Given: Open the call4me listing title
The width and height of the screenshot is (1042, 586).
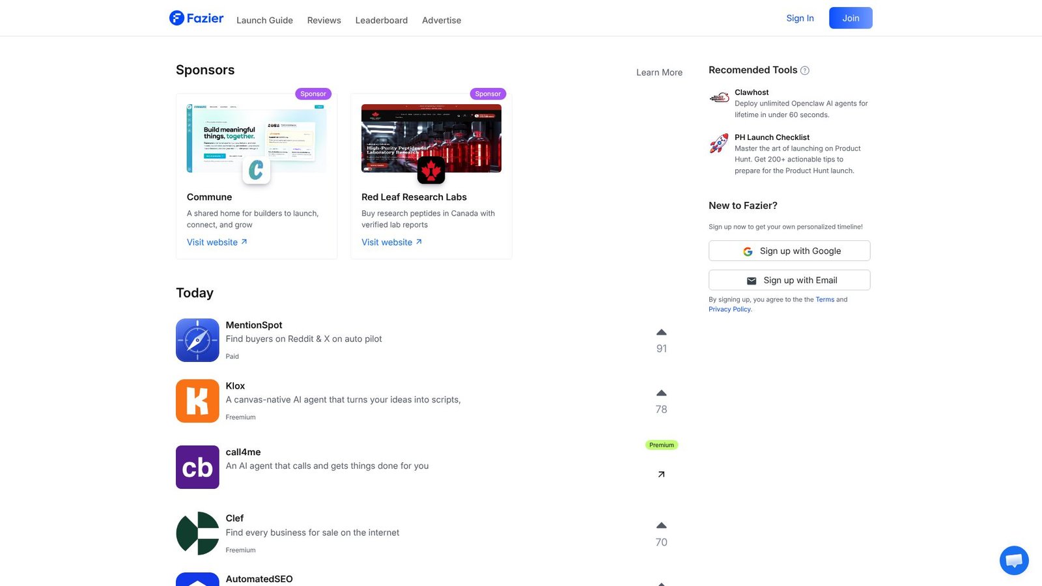Looking at the screenshot, I should [x=243, y=452].
